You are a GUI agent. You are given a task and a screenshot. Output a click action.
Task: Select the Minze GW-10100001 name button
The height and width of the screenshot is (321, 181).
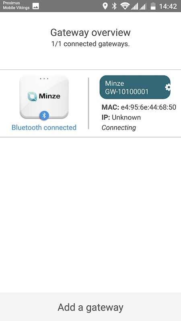[x=135, y=87]
